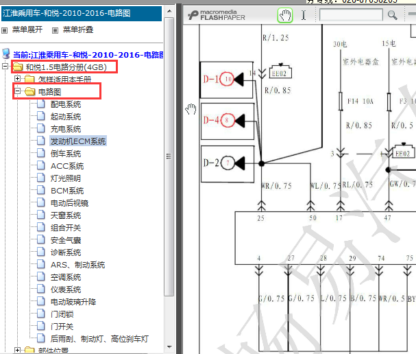Click the page icon beside 倒车系统
This screenshot has height=354, width=416.
(41, 153)
